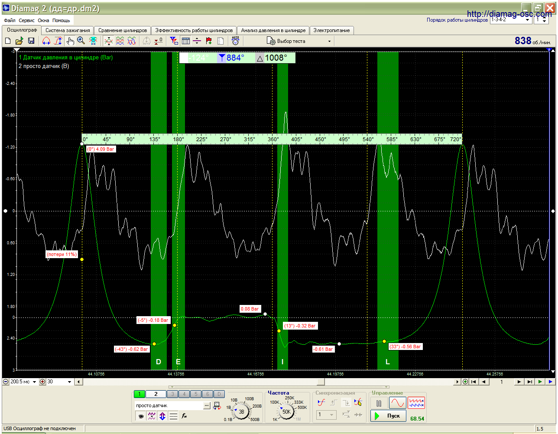Select the hand pan tool

pyautogui.click(x=70, y=41)
